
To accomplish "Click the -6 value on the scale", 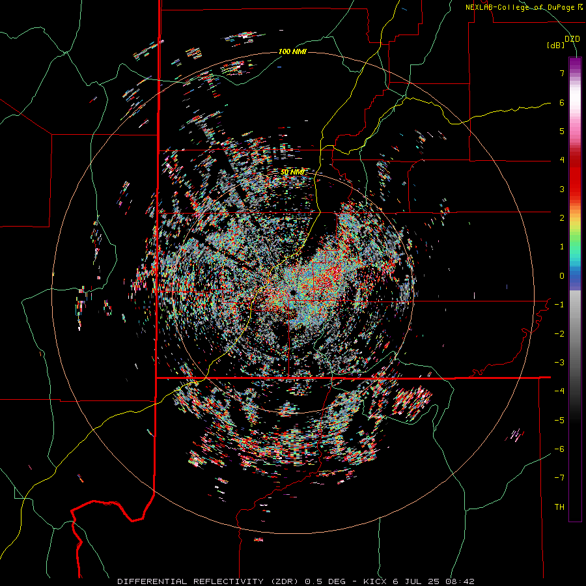I will coord(559,449).
